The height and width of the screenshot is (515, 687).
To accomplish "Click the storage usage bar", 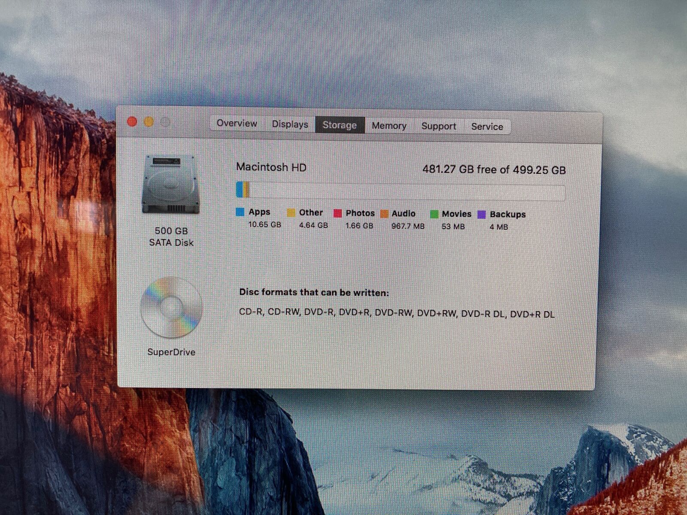I will pyautogui.click(x=400, y=191).
